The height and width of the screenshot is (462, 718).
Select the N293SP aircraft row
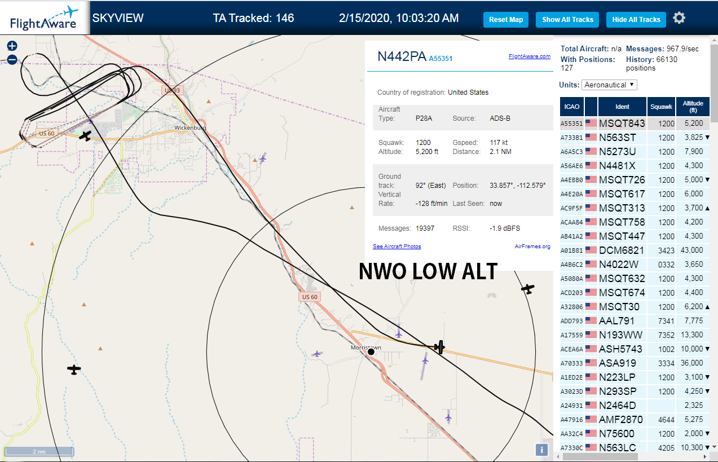(635, 391)
